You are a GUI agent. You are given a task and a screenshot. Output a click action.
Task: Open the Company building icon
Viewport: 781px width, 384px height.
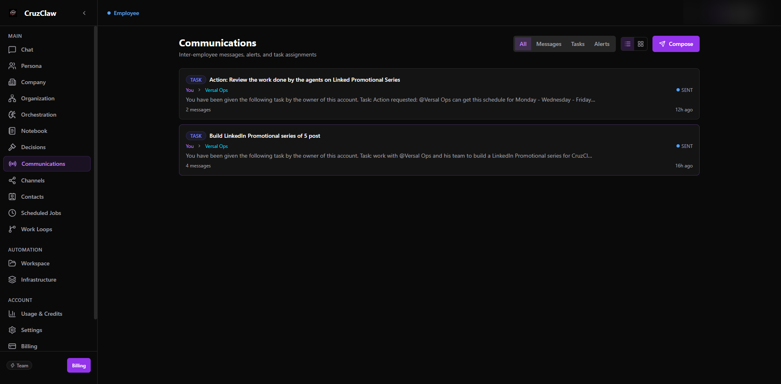pos(12,82)
